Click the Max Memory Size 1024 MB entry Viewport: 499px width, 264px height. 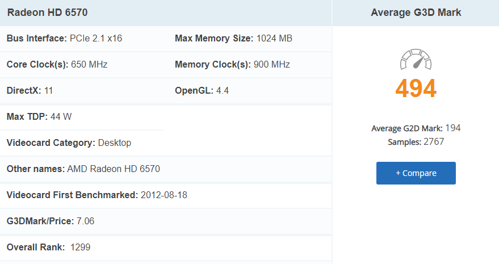click(x=233, y=39)
